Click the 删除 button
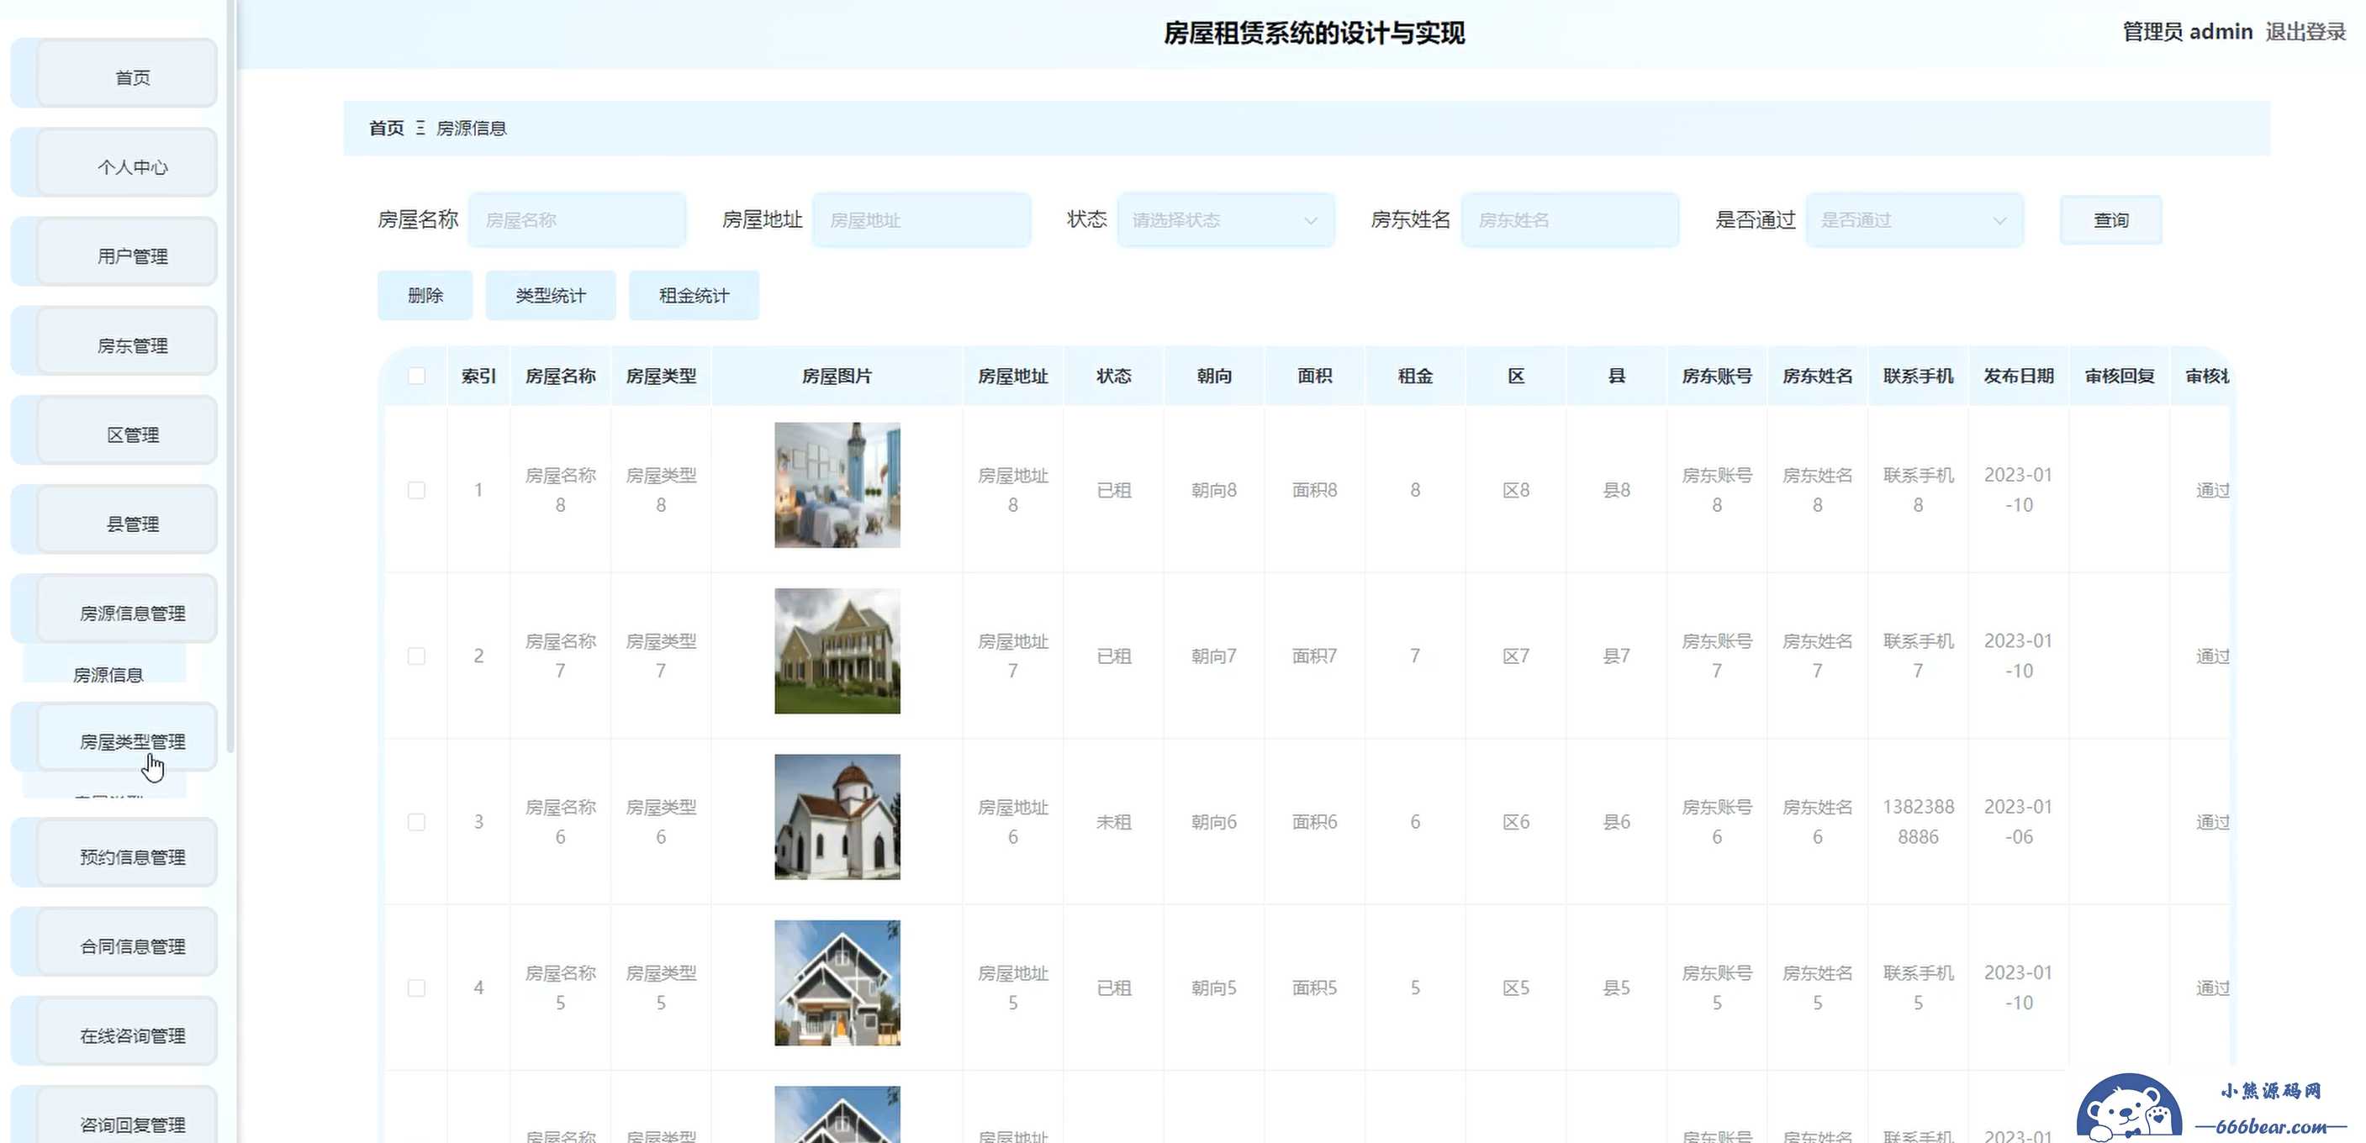This screenshot has height=1143, width=2366. pos(425,295)
